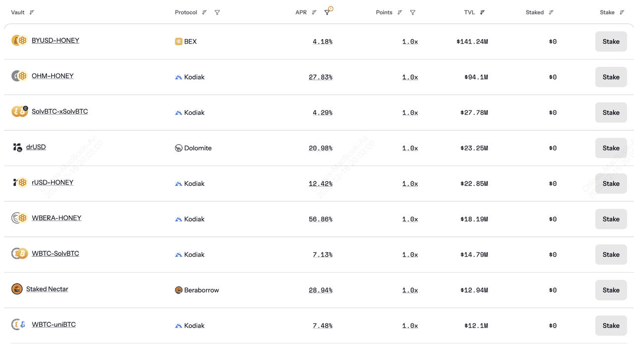Image resolution: width=634 pixels, height=344 pixels.
Task: Click the Staked Nectar vault icon
Action: (x=17, y=289)
